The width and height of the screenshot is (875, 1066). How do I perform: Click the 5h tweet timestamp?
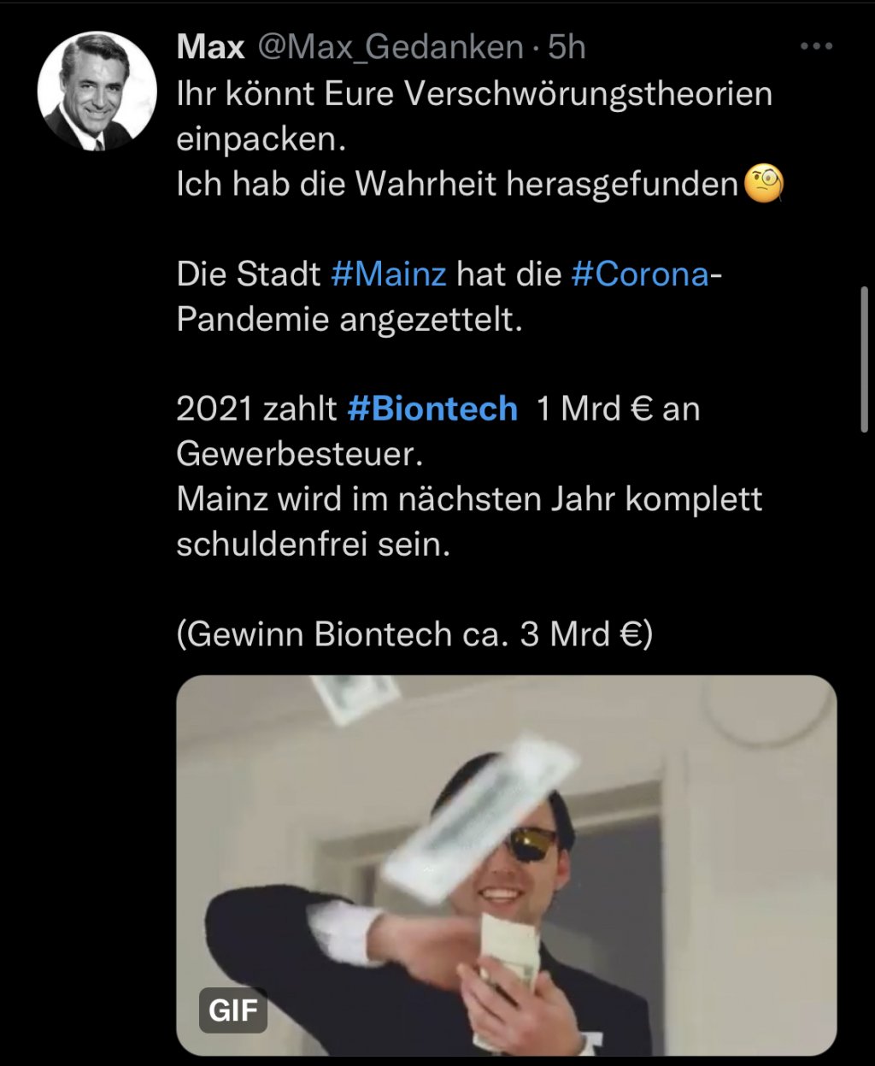(x=567, y=47)
